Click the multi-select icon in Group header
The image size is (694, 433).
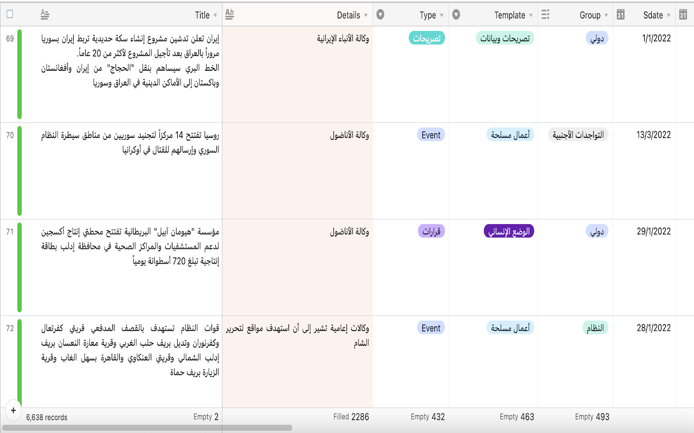coord(545,15)
